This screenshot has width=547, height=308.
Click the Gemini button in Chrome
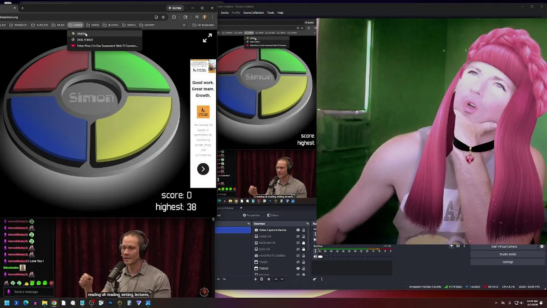[x=175, y=8]
